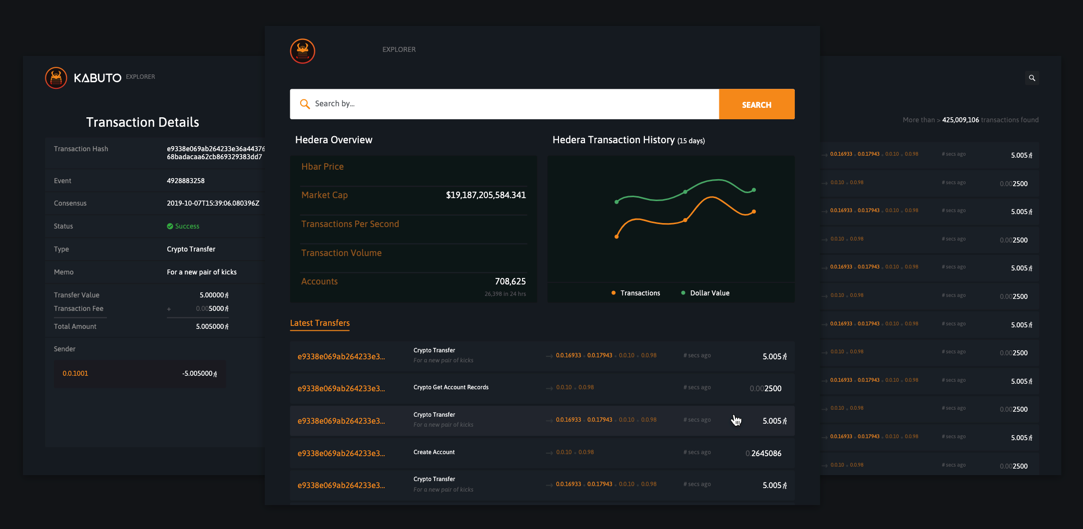Click orange Transactions legend dot
Viewport: 1083px width, 529px height.
[613, 293]
